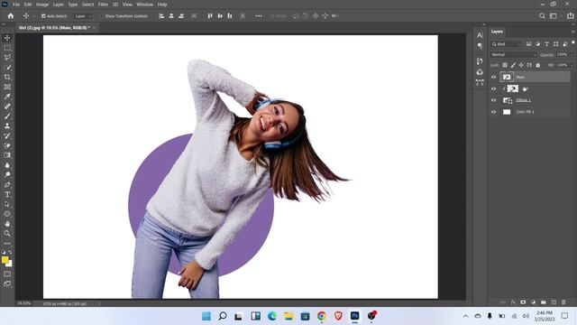577x325 pixels.
Task: Open the Auto-Select Layer dropdown
Action: [83, 16]
